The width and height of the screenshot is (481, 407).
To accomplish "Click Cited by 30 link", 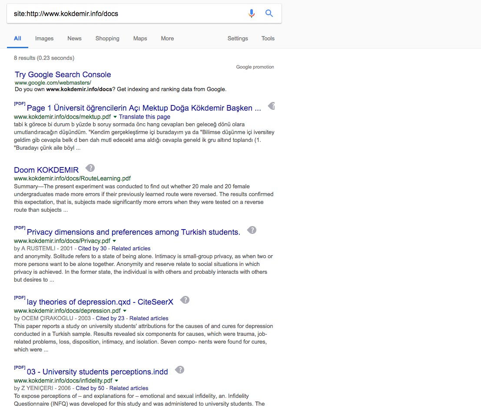I will 93,248.
